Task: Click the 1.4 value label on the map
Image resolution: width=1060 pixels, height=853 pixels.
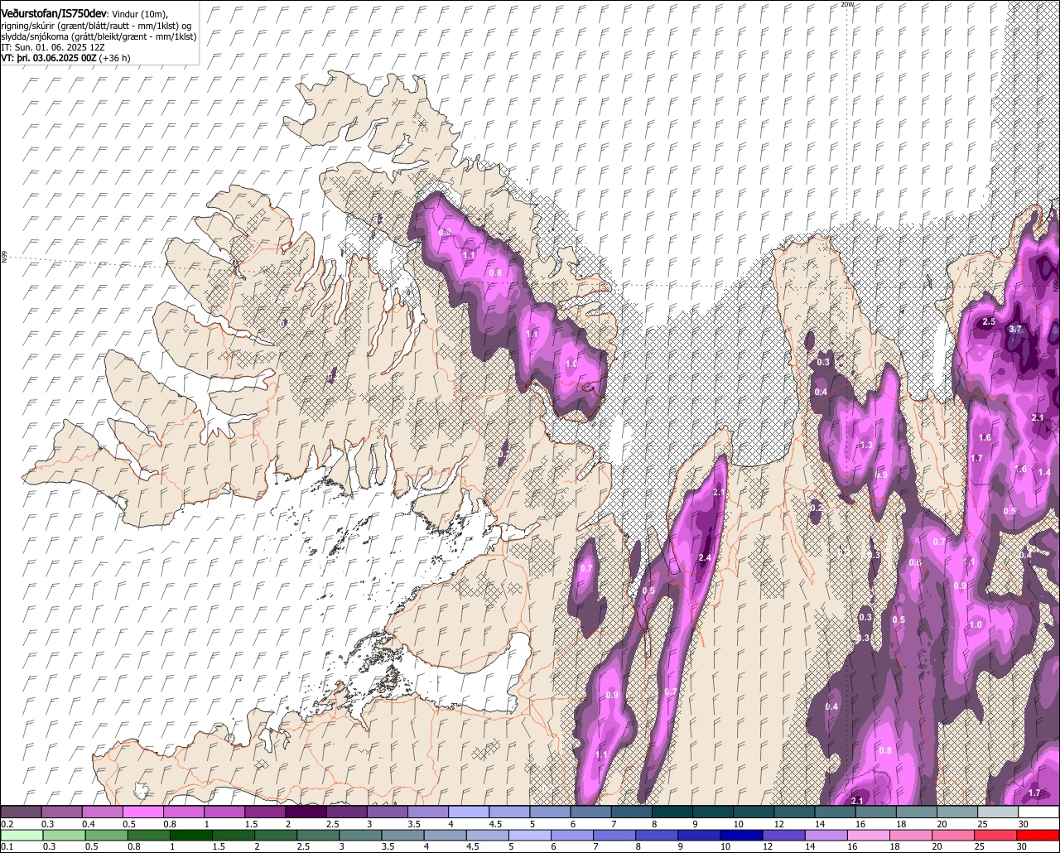Action: [x=1044, y=472]
